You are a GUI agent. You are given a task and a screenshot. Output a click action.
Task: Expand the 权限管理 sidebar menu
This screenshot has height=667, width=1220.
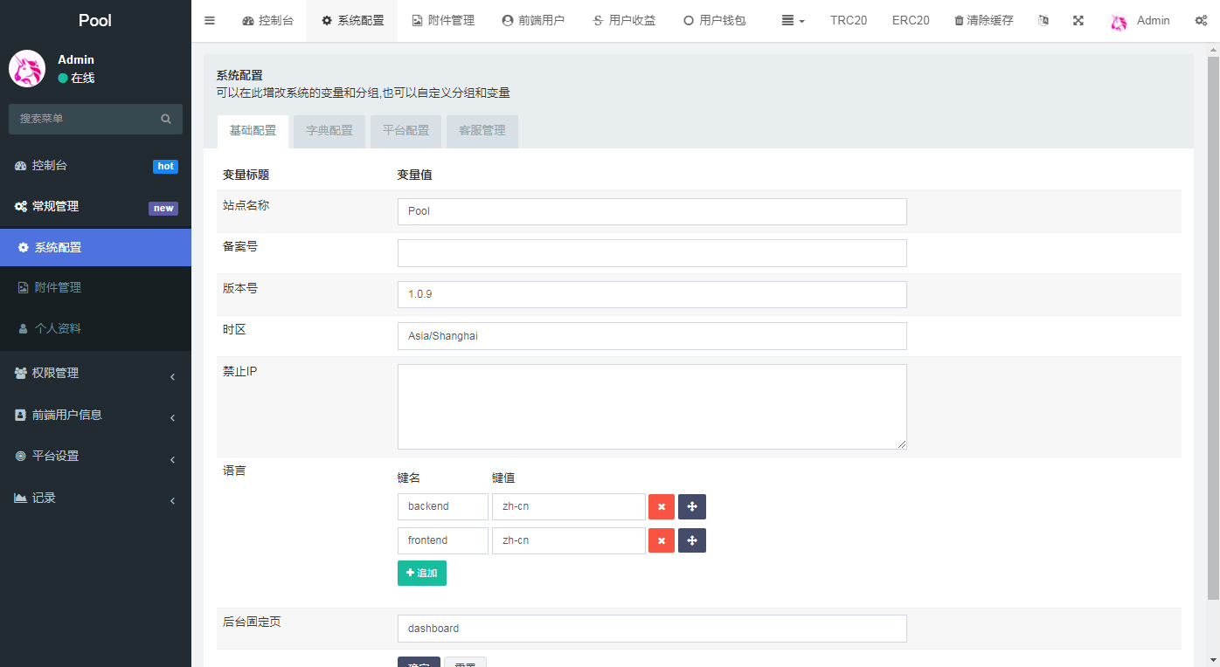95,373
